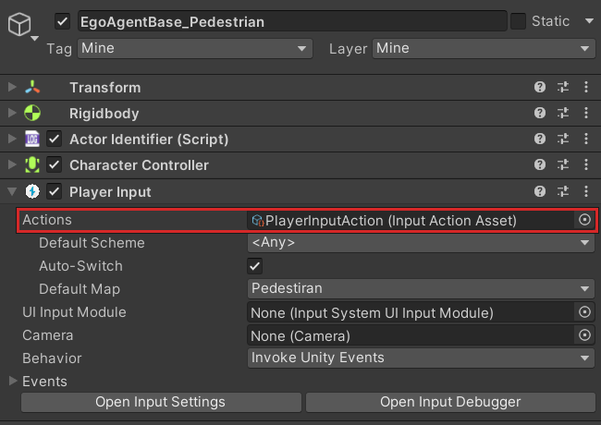Viewport: 601px width, 425px height.
Task: Open the Default Scheme dropdown
Action: [x=421, y=243]
